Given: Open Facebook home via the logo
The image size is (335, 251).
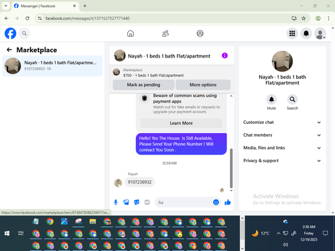Looking at the screenshot, I should (10, 33).
